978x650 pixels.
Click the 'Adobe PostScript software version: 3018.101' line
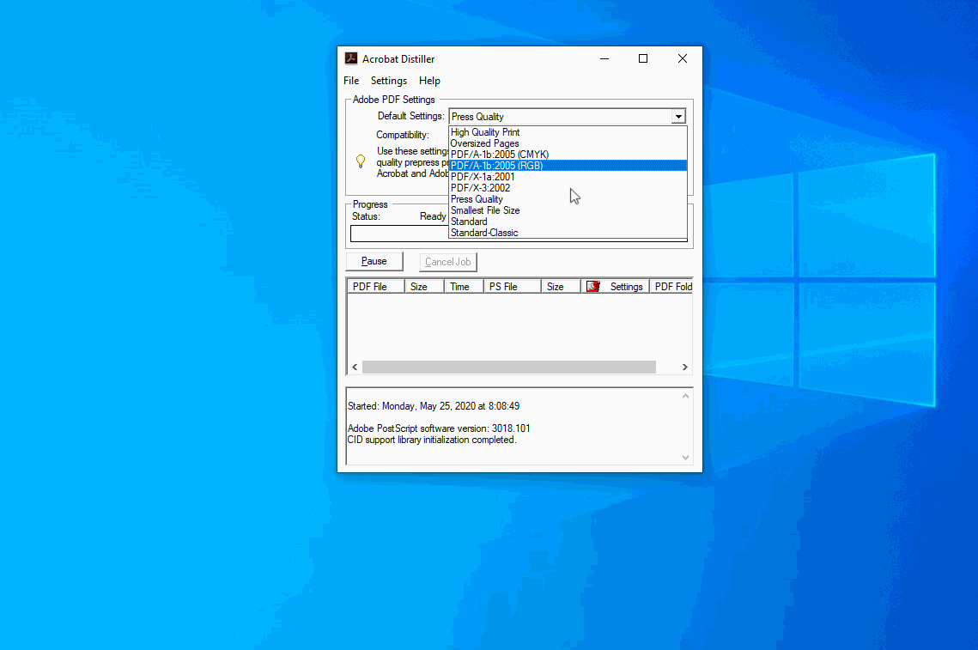439,428
